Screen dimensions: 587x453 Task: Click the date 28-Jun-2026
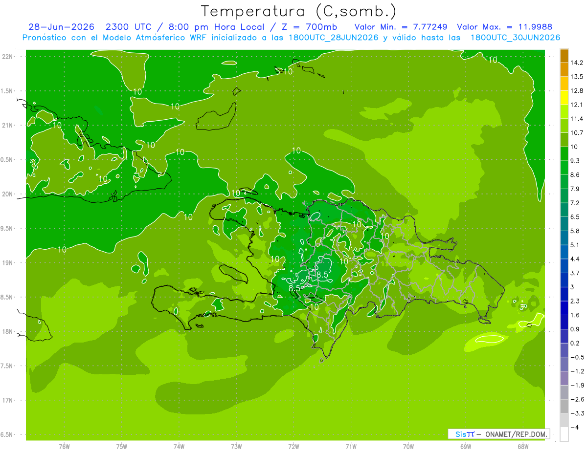tap(61, 27)
